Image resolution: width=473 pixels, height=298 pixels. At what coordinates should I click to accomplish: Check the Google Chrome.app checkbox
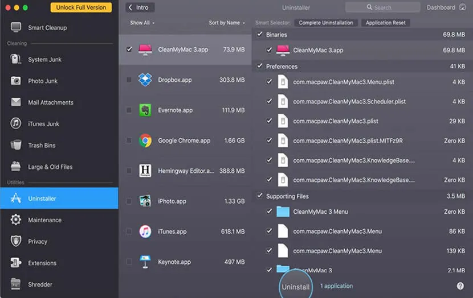point(129,140)
